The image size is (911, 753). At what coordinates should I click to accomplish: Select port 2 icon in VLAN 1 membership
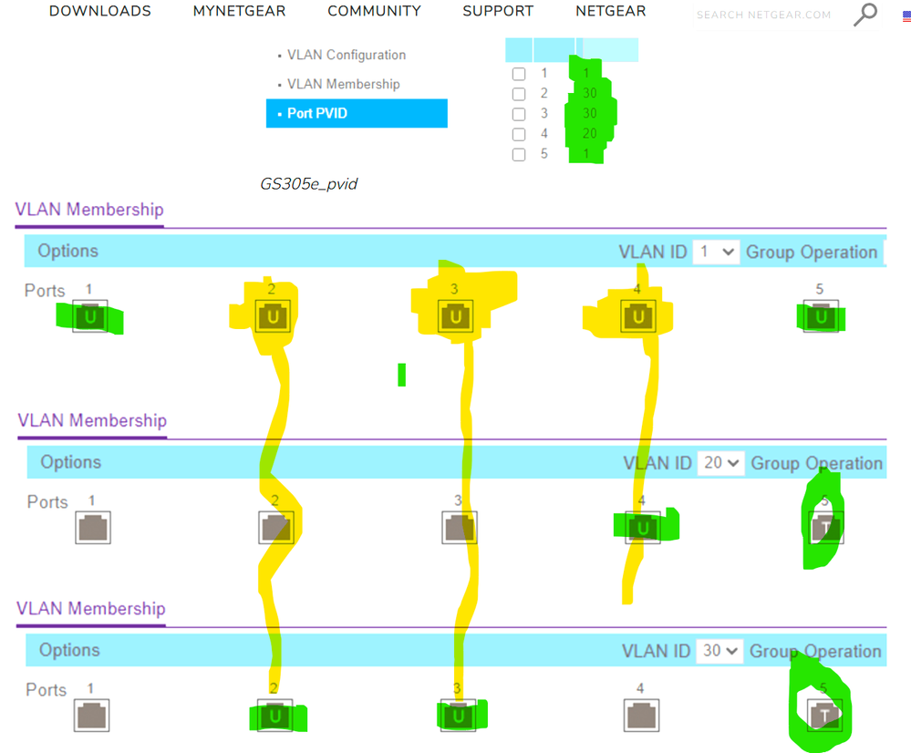pos(273,316)
